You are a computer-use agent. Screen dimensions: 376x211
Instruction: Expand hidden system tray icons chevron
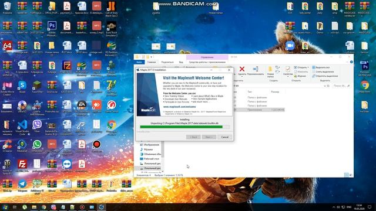coord(334,207)
